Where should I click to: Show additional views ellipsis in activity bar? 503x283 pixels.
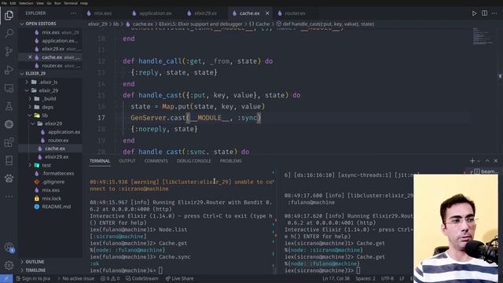coord(9,196)
